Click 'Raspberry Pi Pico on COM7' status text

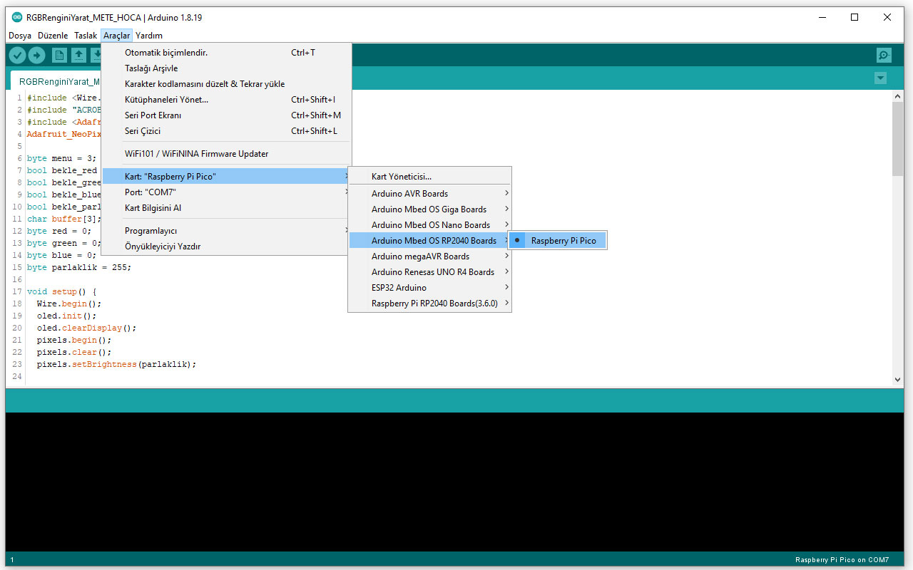[x=842, y=560]
